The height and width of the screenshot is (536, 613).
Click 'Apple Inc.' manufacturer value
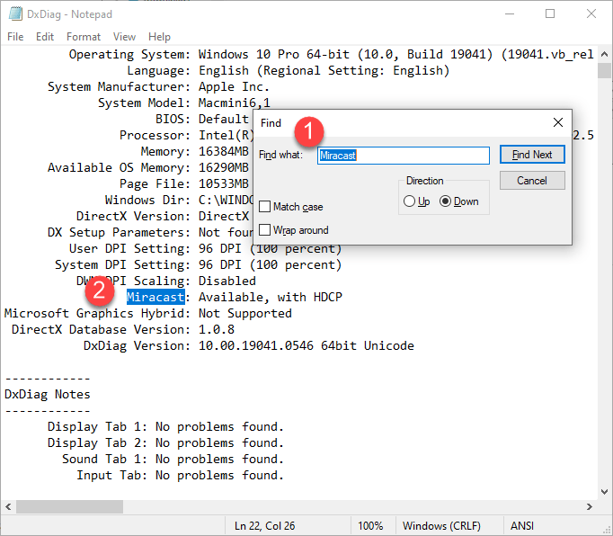pos(234,87)
